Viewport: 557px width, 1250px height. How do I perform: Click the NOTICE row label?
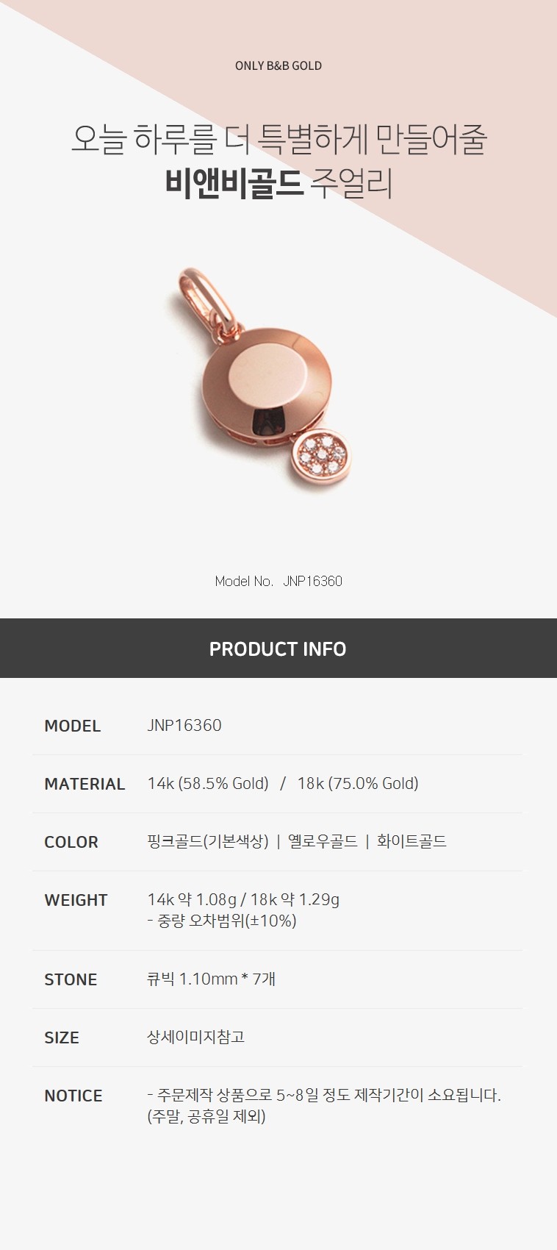(73, 1096)
